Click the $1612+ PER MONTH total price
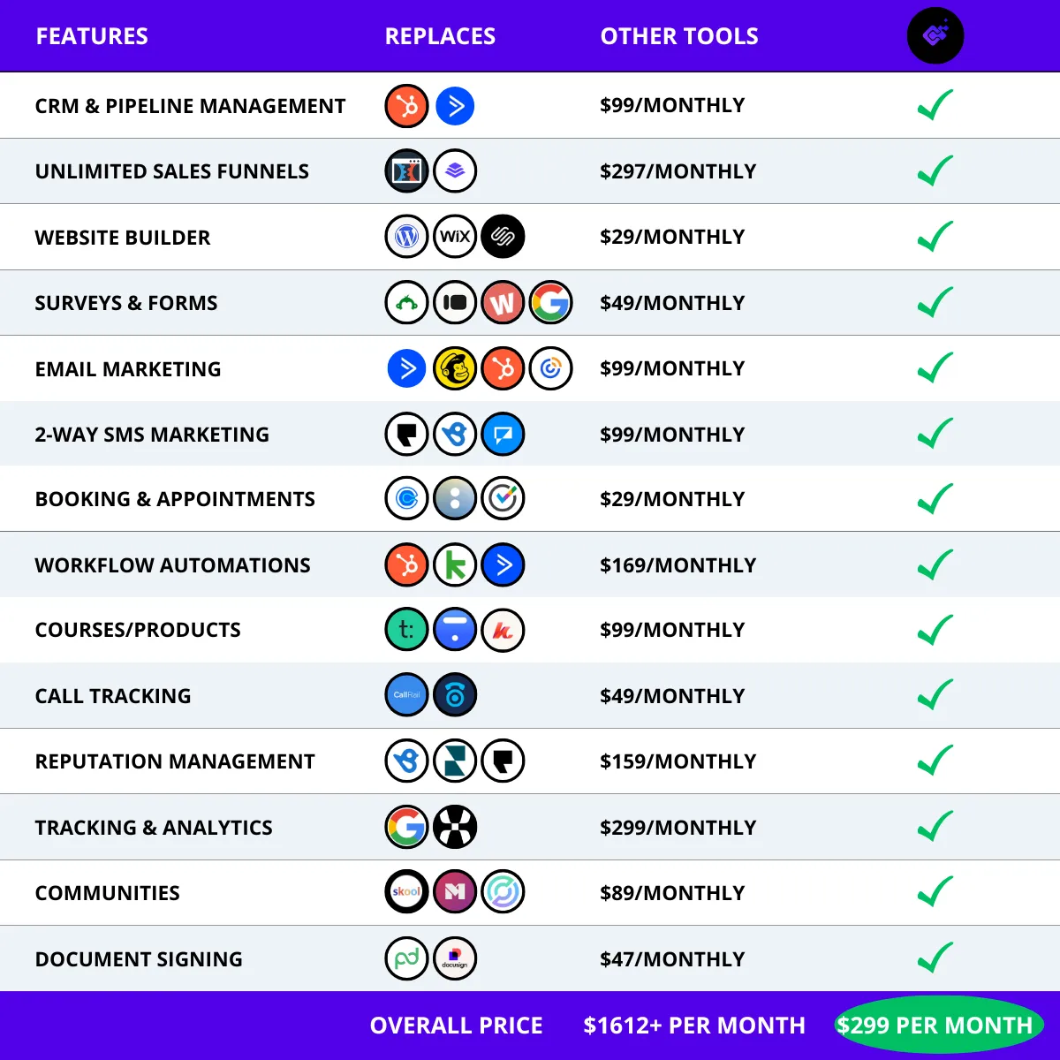This screenshot has height=1060, width=1060. [x=694, y=1025]
